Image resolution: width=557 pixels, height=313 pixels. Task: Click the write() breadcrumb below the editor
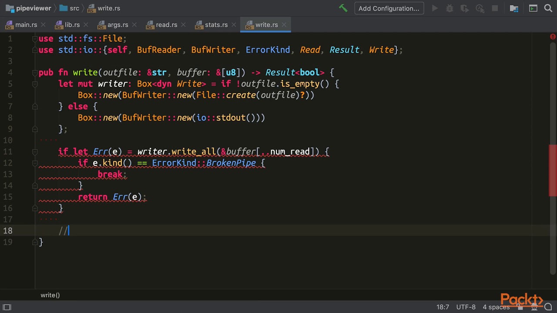coord(50,295)
